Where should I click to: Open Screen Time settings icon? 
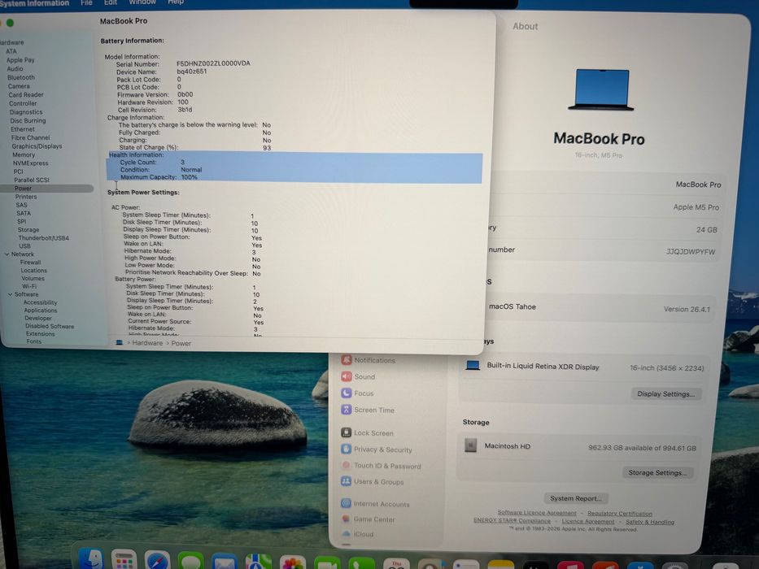point(346,410)
